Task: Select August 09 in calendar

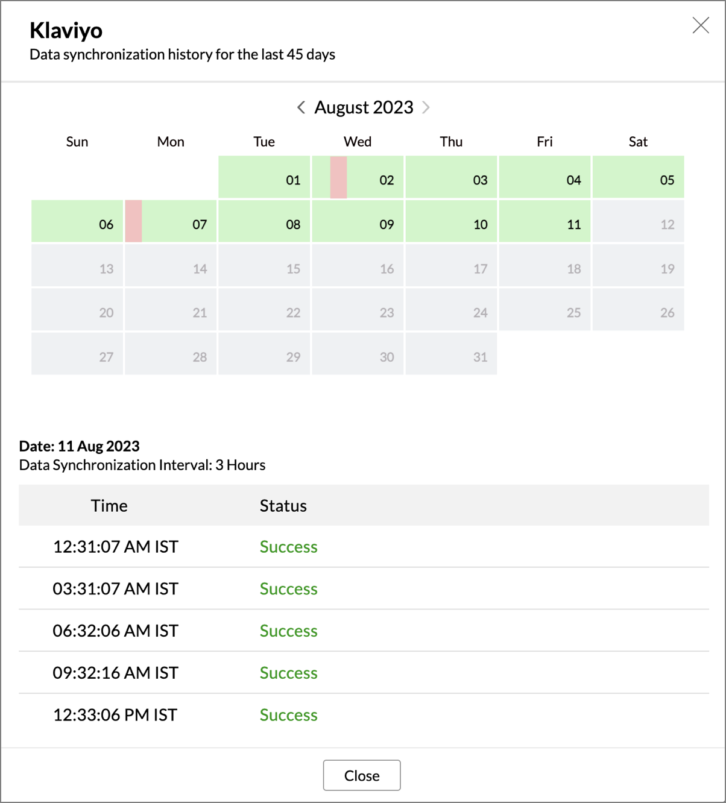Action: pos(358,221)
